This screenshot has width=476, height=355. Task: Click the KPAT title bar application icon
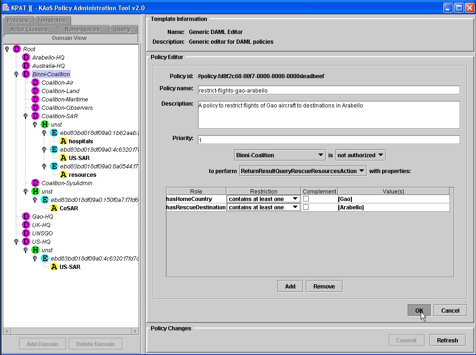click(x=6, y=7)
